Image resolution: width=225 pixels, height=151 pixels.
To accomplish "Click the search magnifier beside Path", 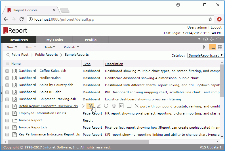I will 8,55.
